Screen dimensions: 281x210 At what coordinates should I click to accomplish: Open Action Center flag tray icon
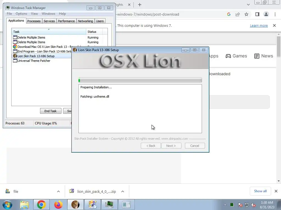[240, 205]
